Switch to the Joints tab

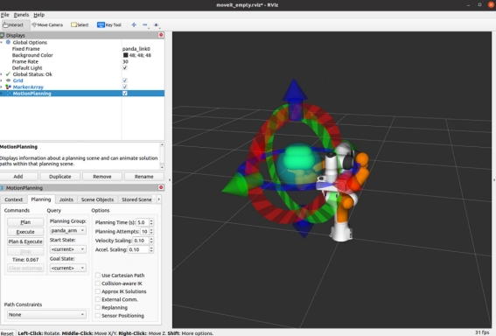point(66,199)
